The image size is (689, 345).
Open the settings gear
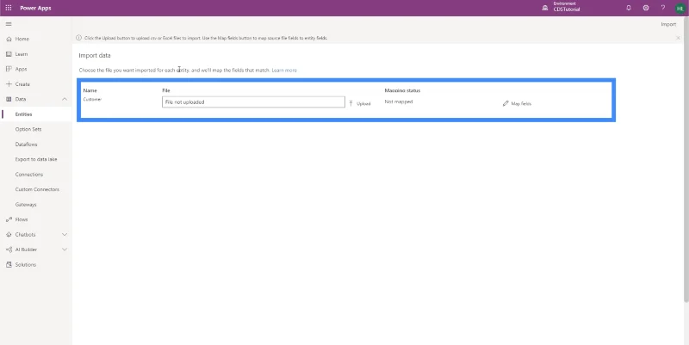coord(645,8)
